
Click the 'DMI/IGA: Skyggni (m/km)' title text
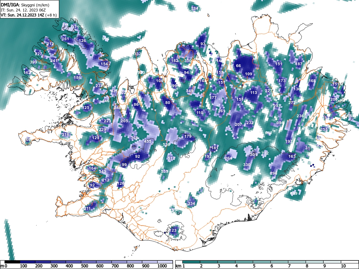[x=25, y=5]
